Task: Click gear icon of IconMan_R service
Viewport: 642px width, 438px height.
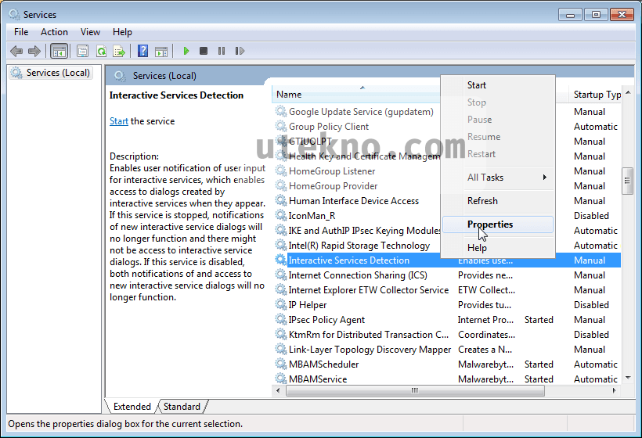Action: (281, 215)
